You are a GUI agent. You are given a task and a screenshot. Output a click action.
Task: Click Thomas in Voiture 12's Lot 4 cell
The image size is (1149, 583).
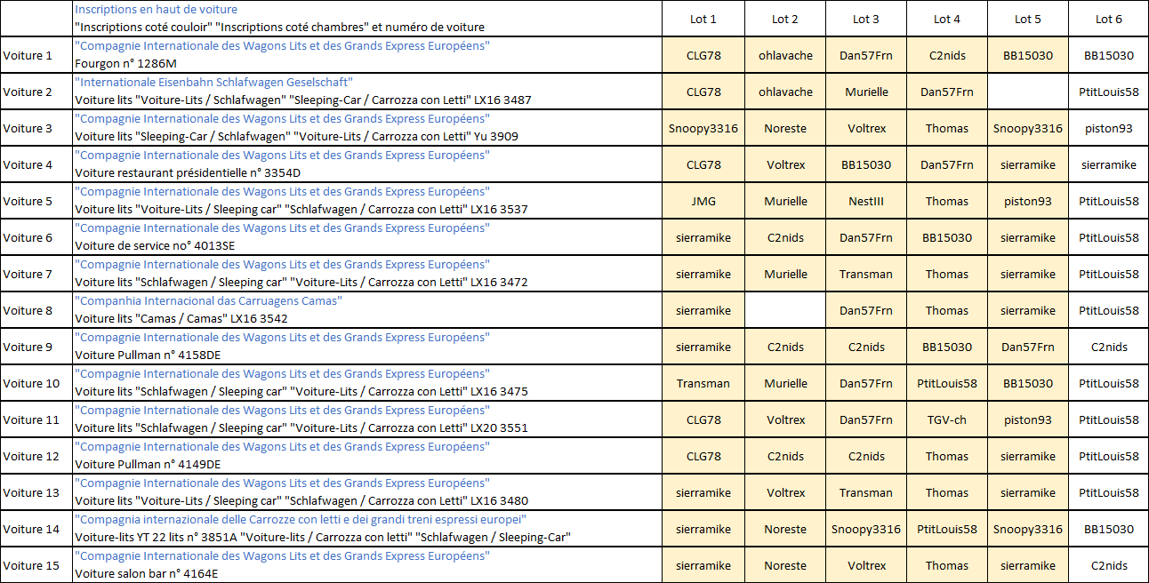pyautogui.click(x=947, y=456)
